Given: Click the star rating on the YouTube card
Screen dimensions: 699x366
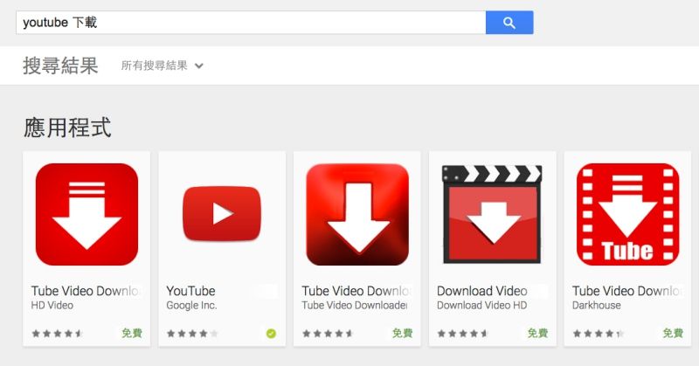Looking at the screenshot, I should coord(192,334).
